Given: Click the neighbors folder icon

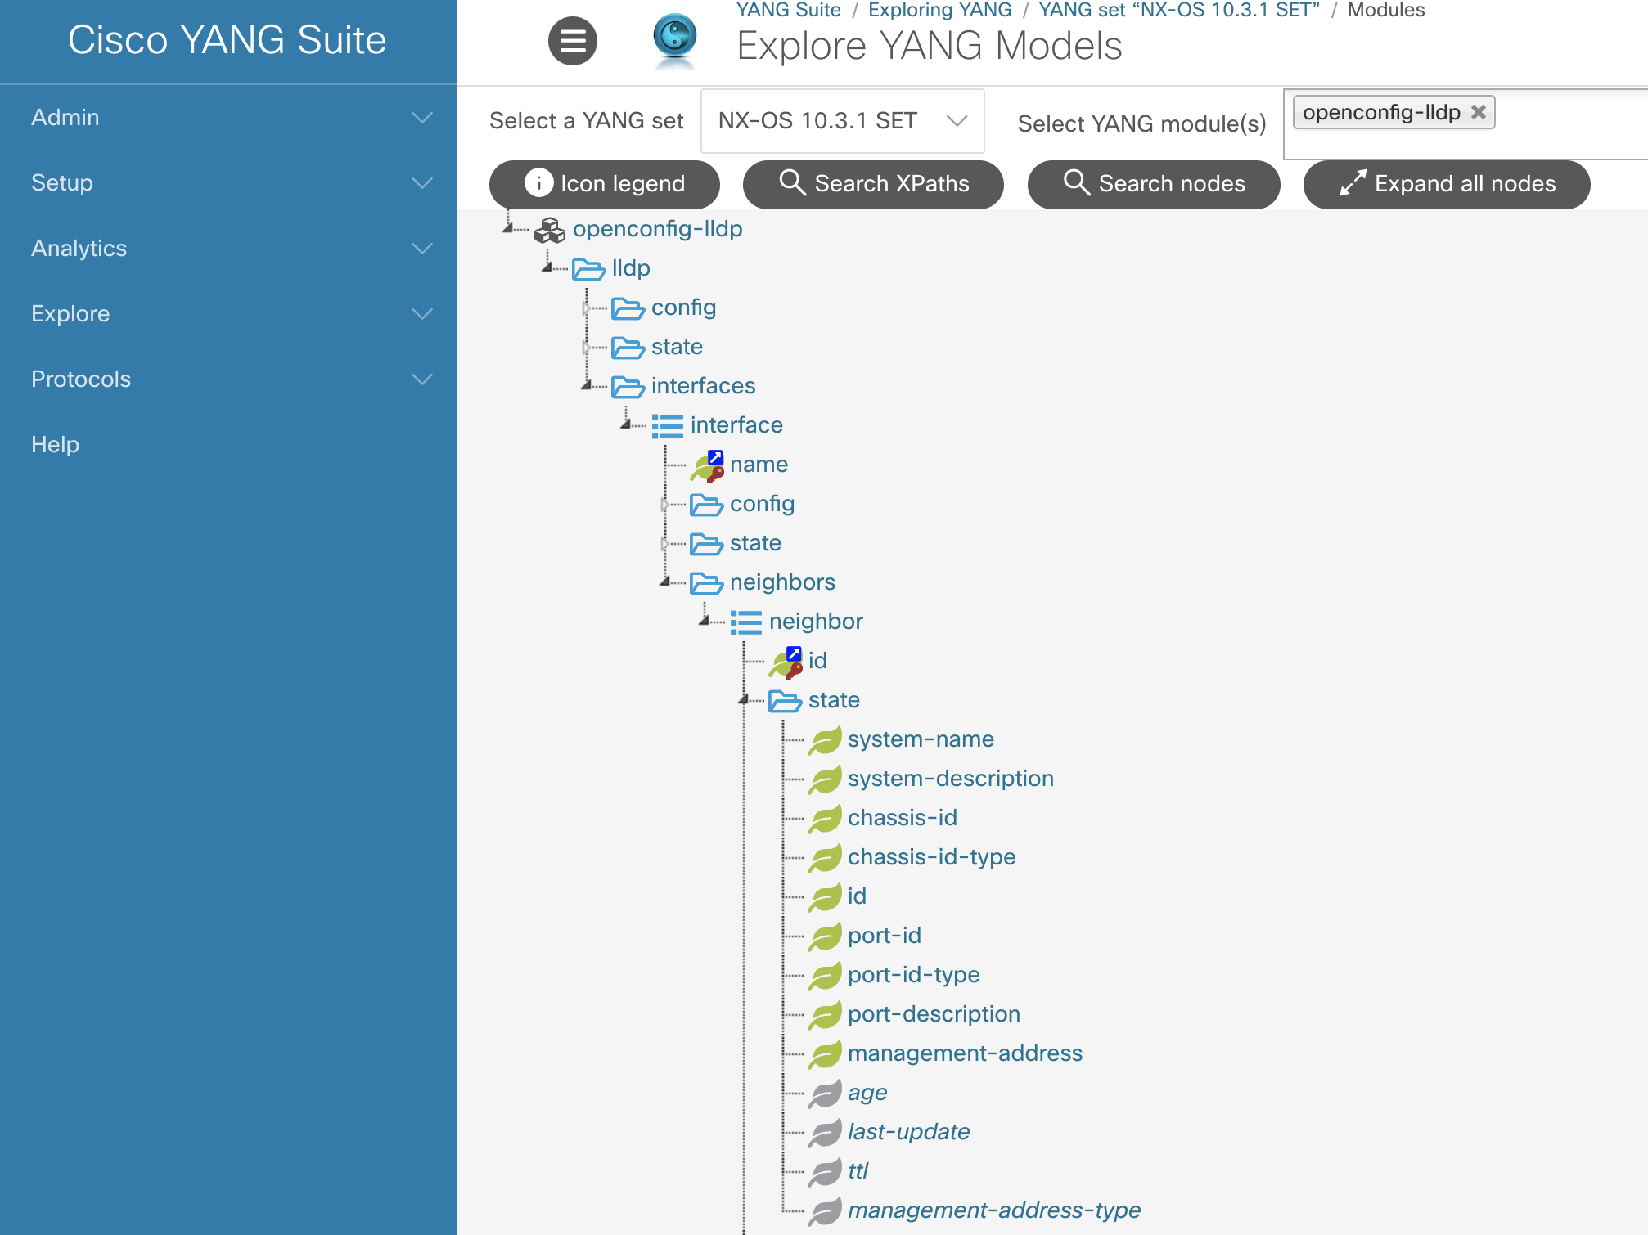Looking at the screenshot, I should click(x=706, y=583).
